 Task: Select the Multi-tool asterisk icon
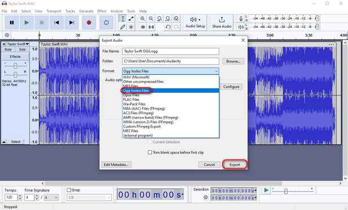pos(131,27)
